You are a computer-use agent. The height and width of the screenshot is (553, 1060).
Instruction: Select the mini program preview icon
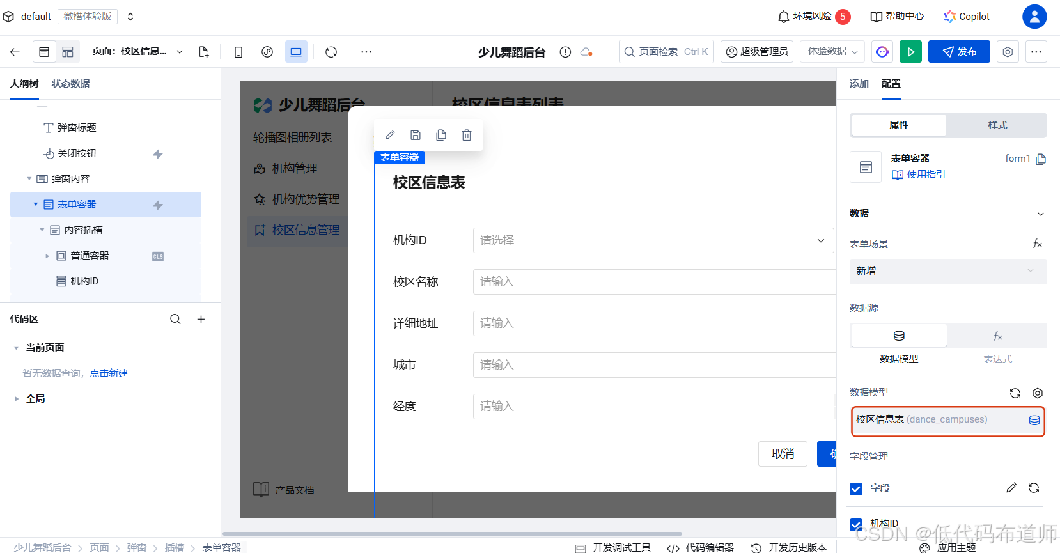[x=267, y=52]
